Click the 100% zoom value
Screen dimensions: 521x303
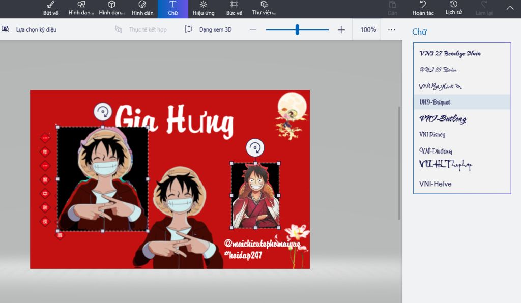(x=368, y=29)
